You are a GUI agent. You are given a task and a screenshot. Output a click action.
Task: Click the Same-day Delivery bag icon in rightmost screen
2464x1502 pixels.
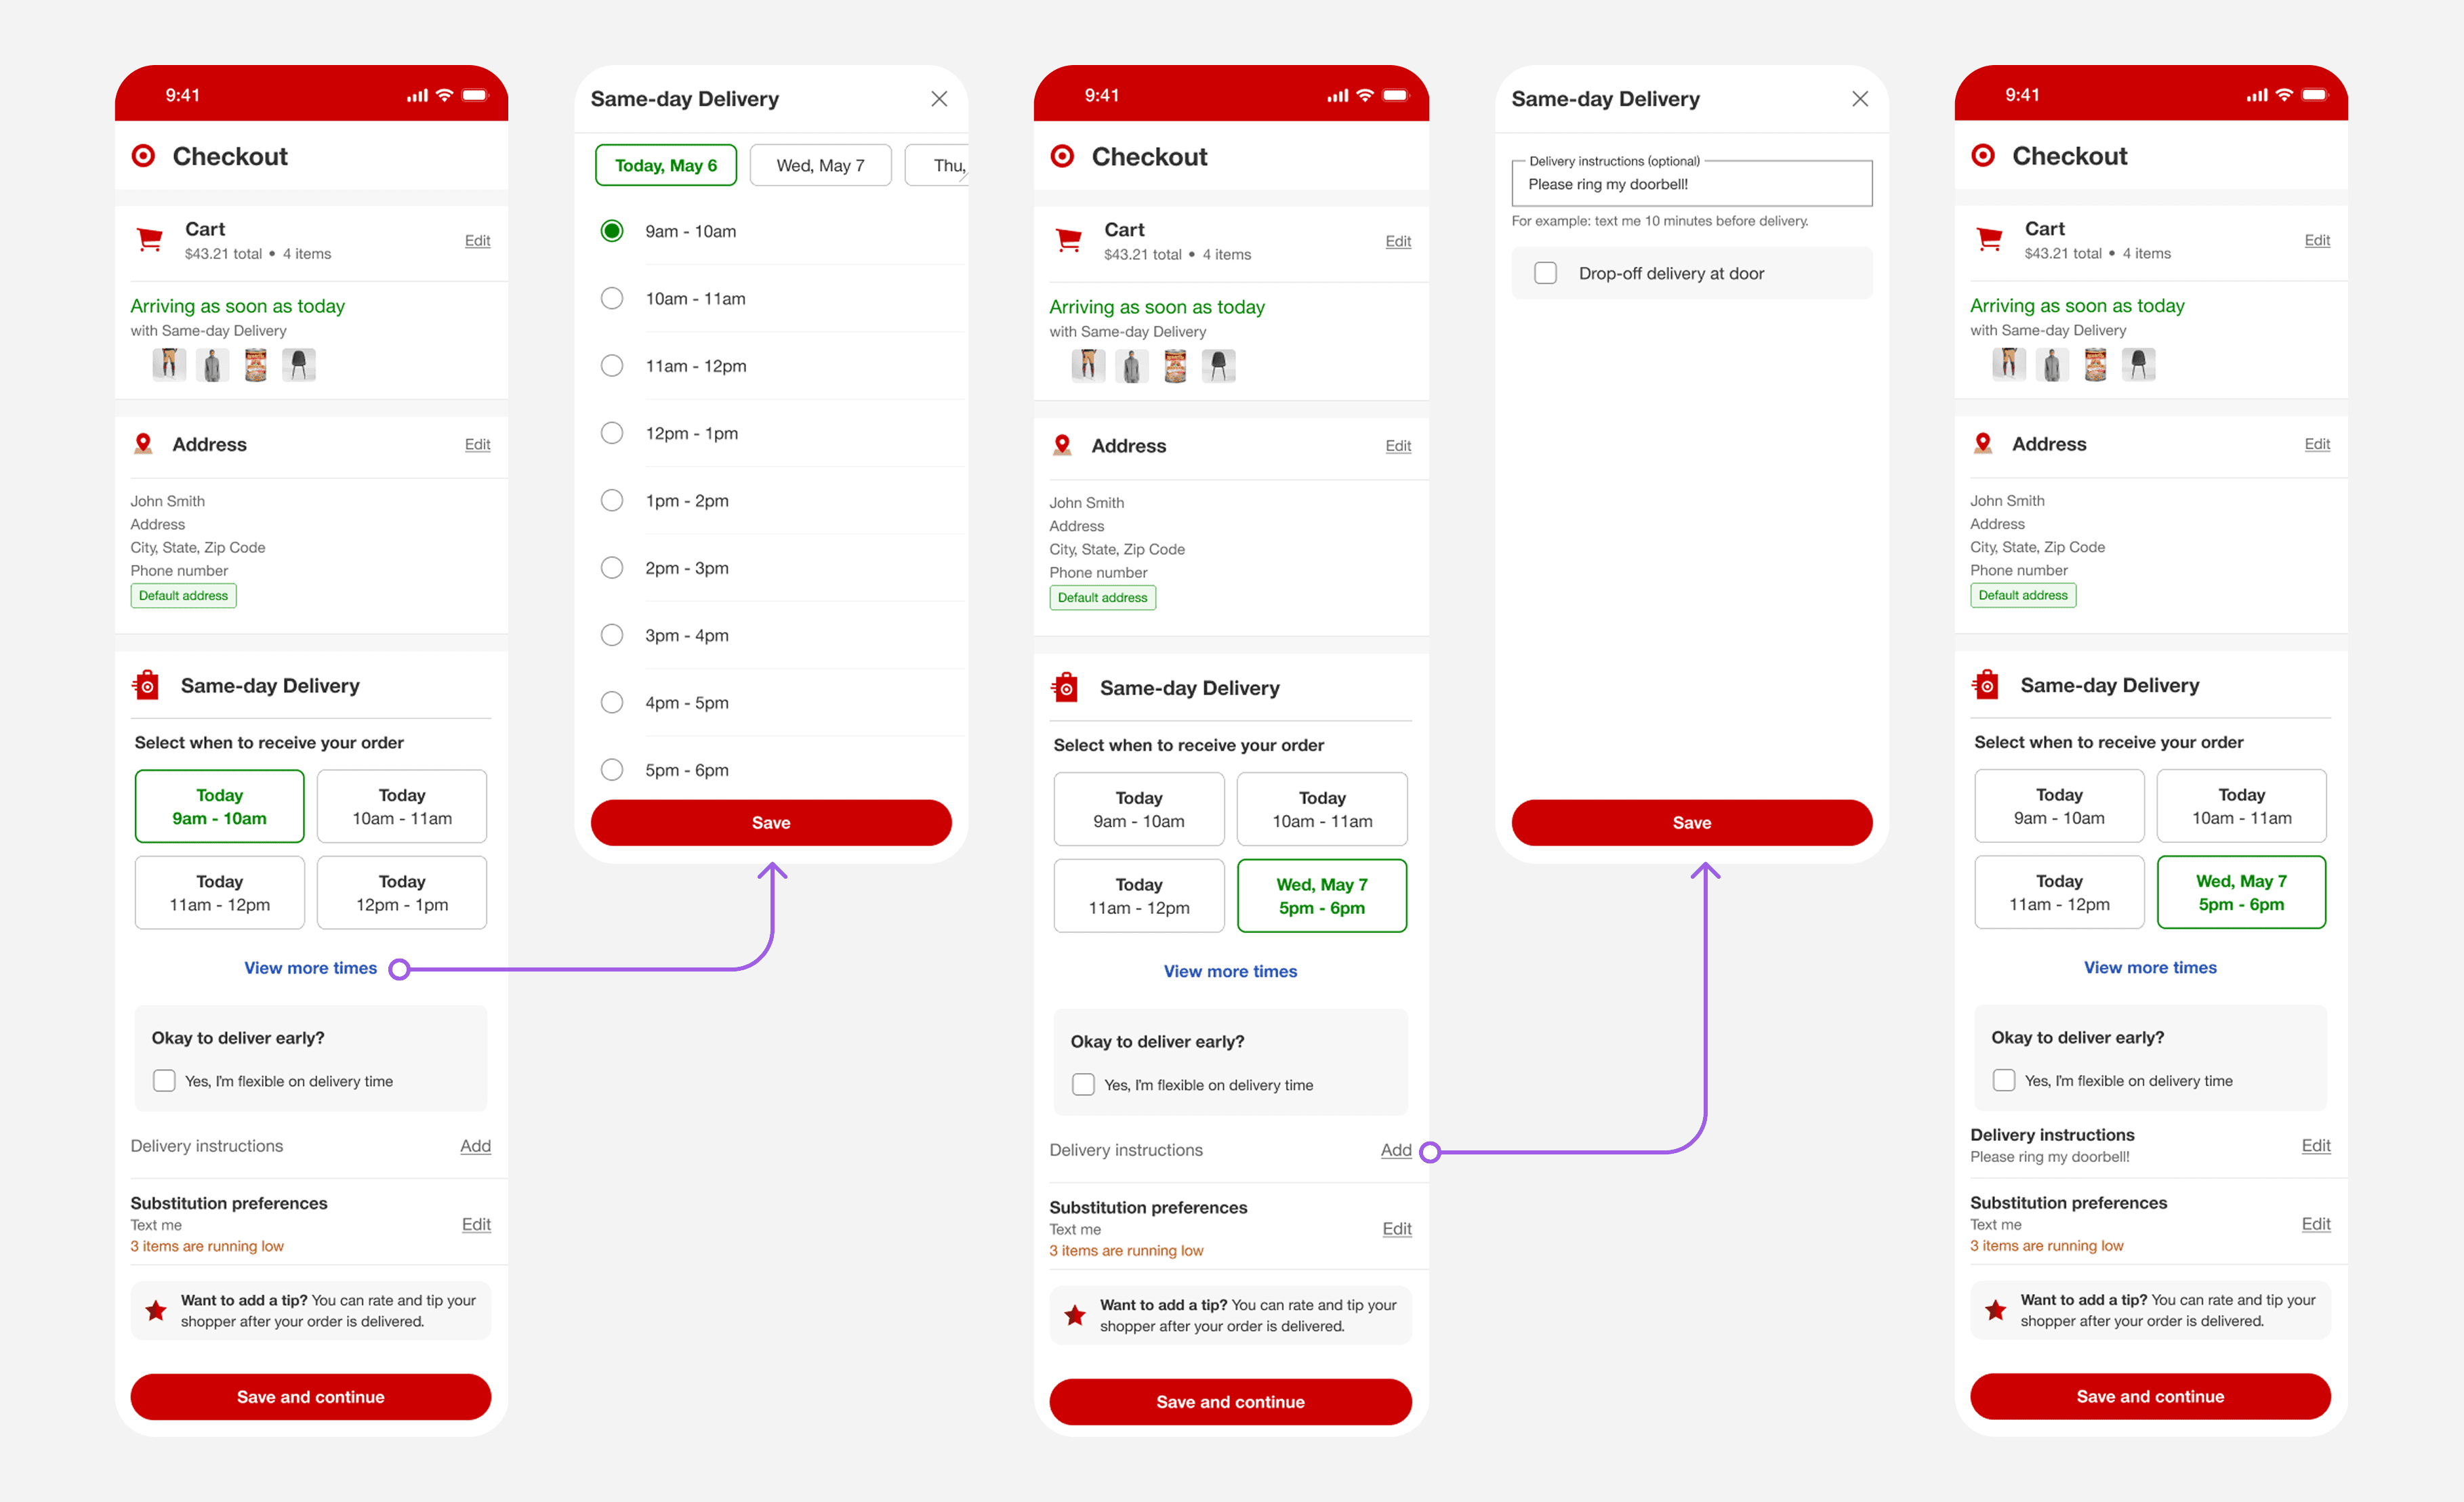point(1986,685)
